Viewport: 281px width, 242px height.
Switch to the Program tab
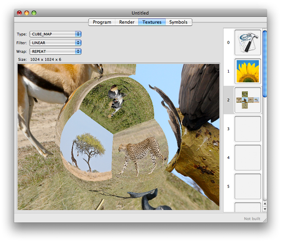pyautogui.click(x=102, y=22)
